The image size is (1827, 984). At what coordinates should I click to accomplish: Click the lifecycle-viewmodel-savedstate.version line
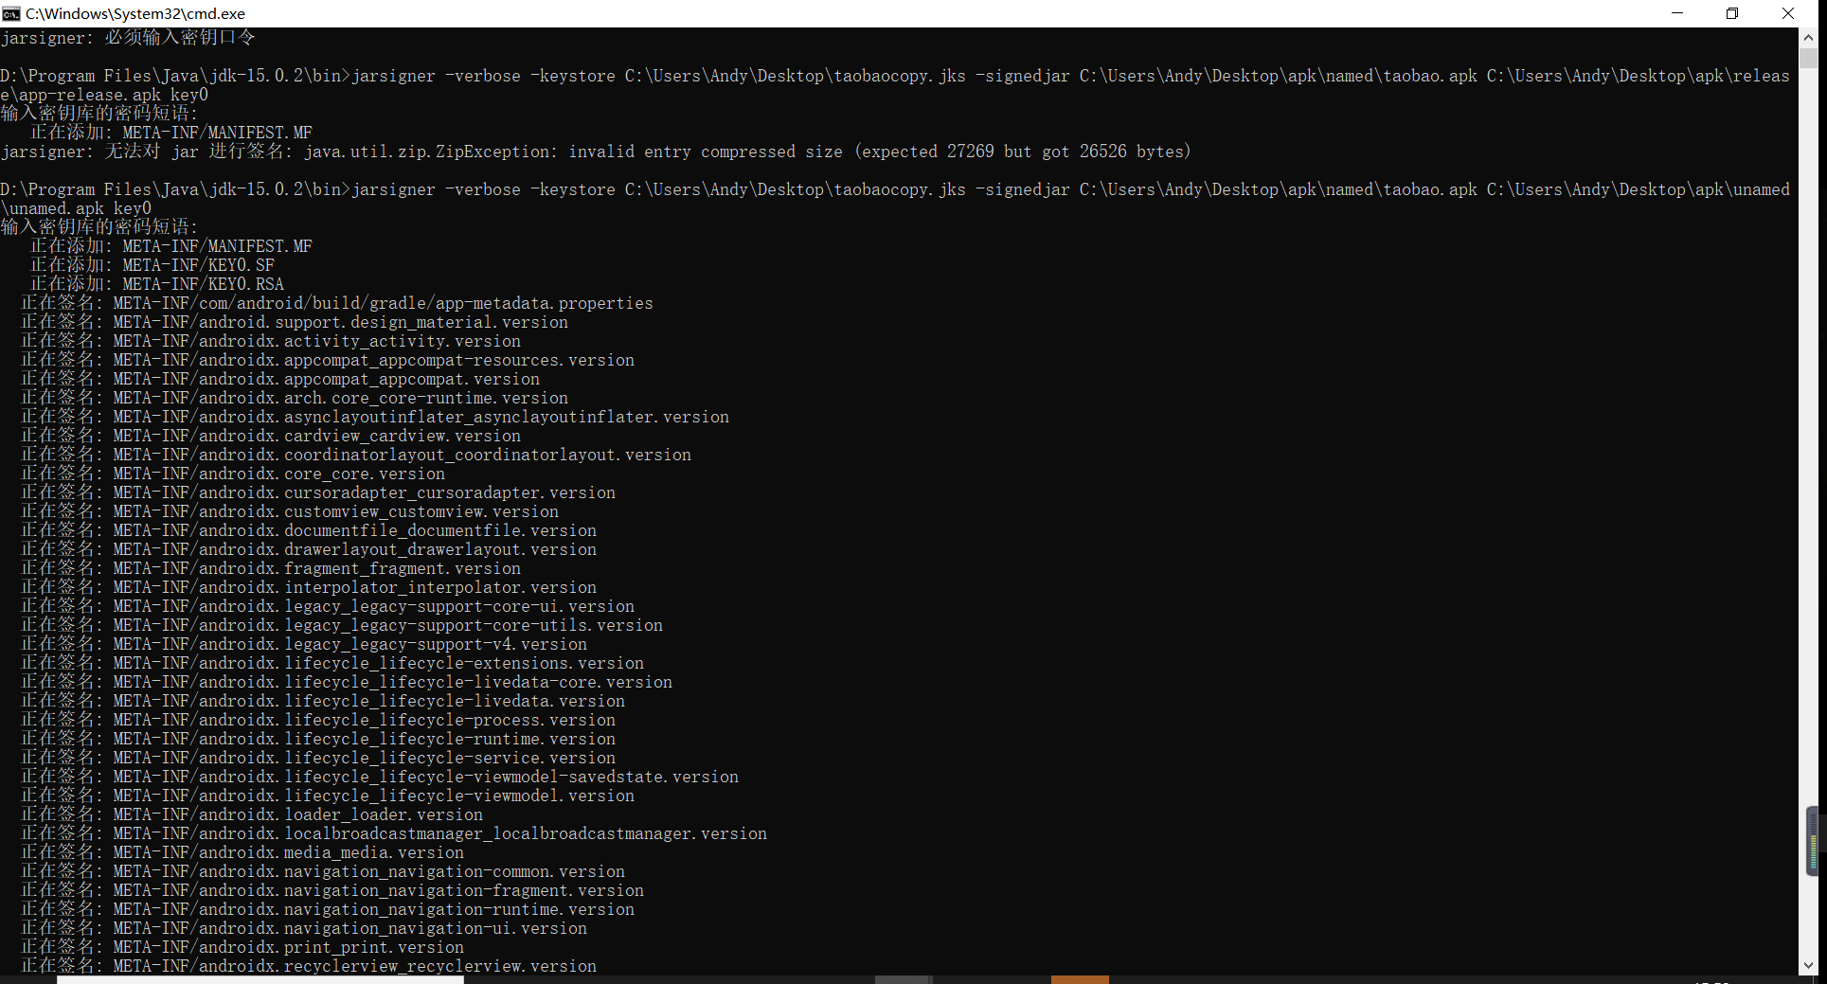point(380,777)
